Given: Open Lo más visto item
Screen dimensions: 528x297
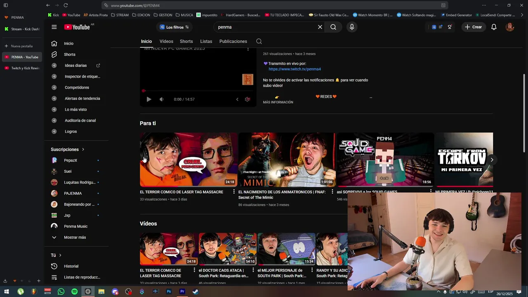Looking at the screenshot, I should click(77, 110).
